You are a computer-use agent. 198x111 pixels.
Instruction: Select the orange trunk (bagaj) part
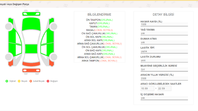click(31, 64)
